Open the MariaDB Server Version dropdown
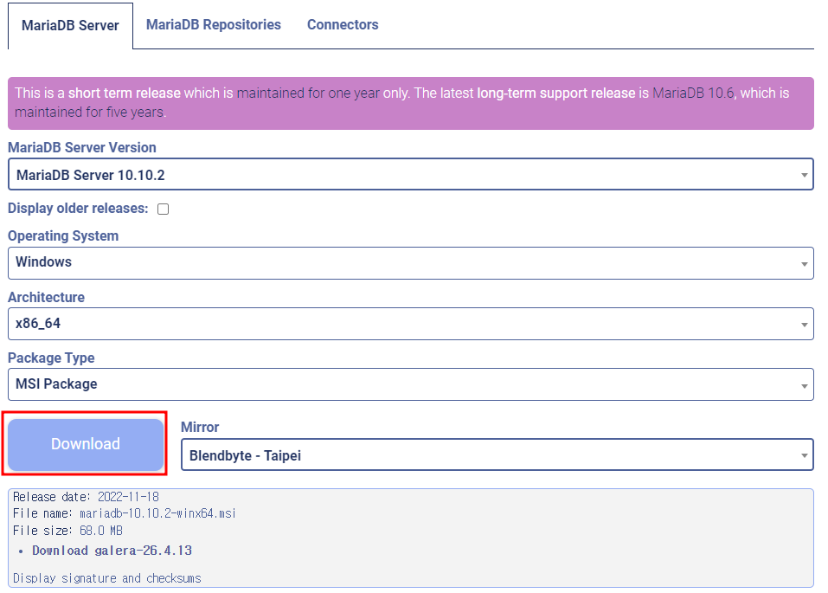Screen dimensions: 828x593 tap(411, 174)
